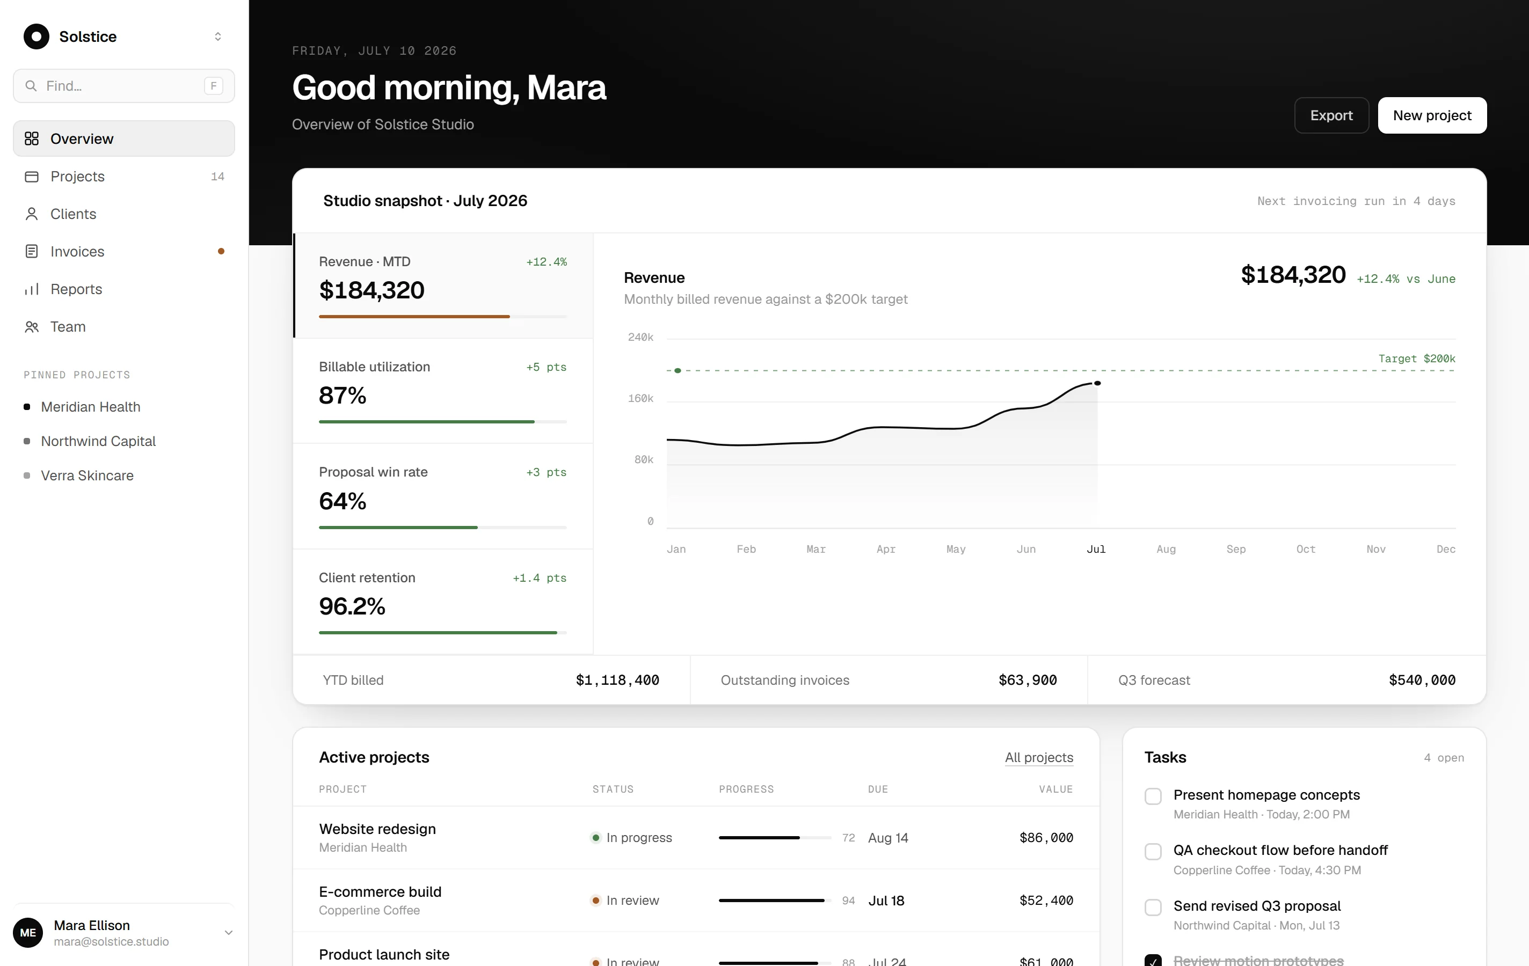Image resolution: width=1529 pixels, height=966 pixels.
Task: Click the F shortcut key badge
Action: (x=213, y=86)
